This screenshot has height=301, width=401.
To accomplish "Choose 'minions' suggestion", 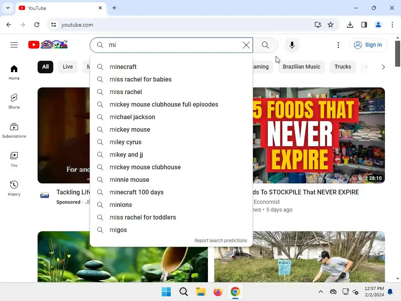I will coord(172,205).
